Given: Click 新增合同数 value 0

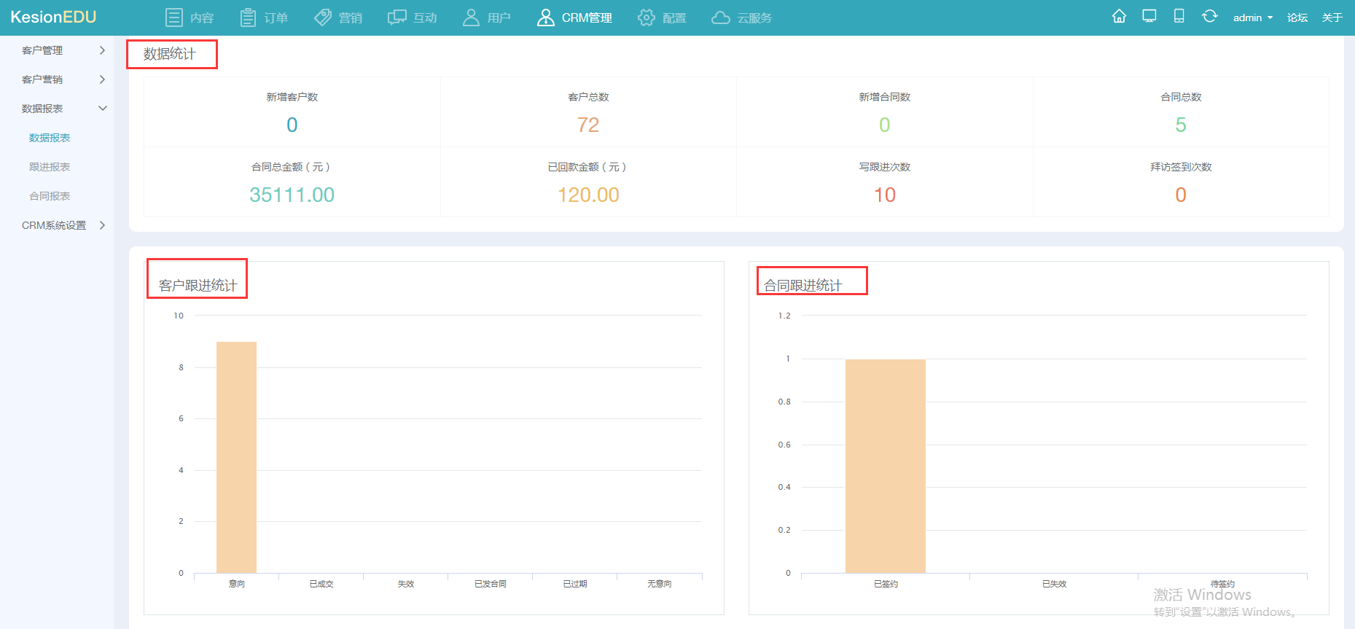Looking at the screenshot, I should point(885,125).
